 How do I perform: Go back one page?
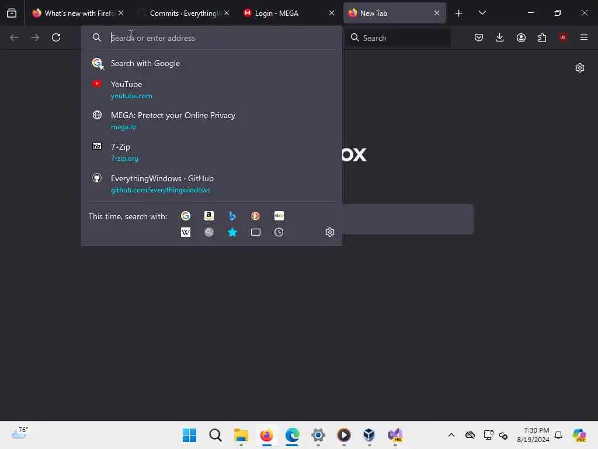coord(14,37)
